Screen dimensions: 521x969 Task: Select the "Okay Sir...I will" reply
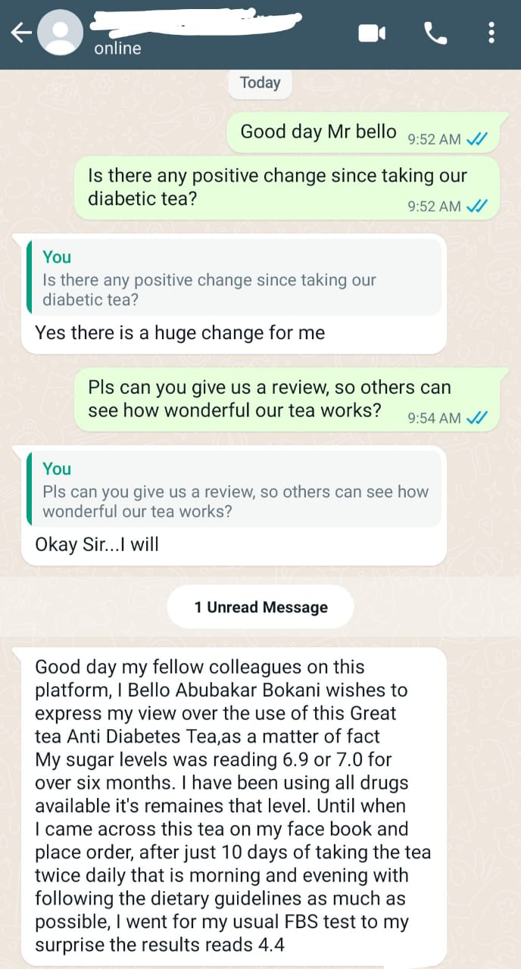97,544
